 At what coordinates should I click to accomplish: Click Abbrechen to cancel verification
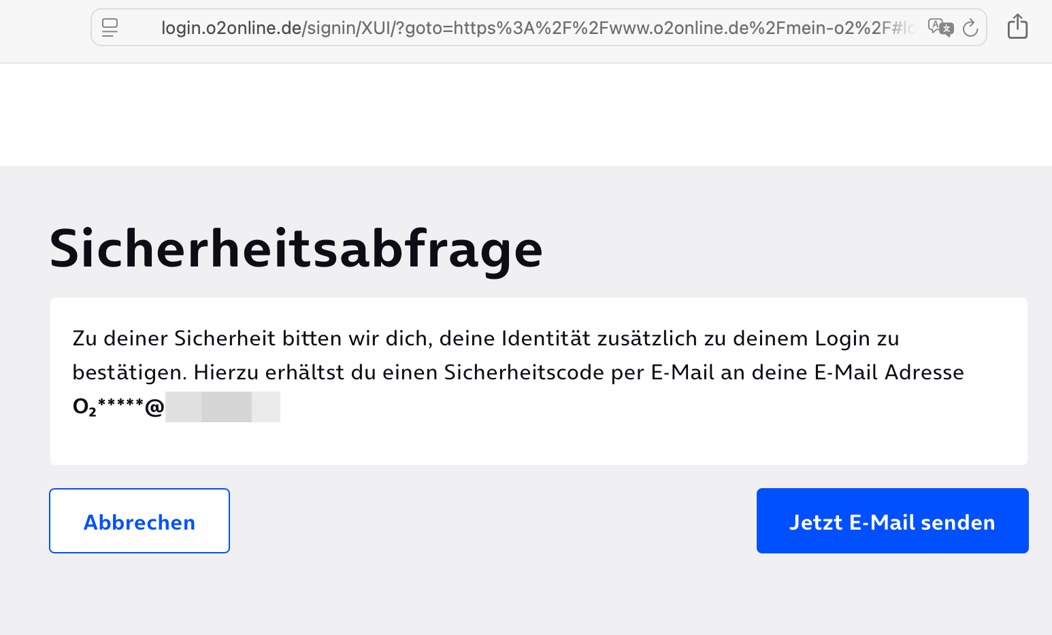pos(139,521)
